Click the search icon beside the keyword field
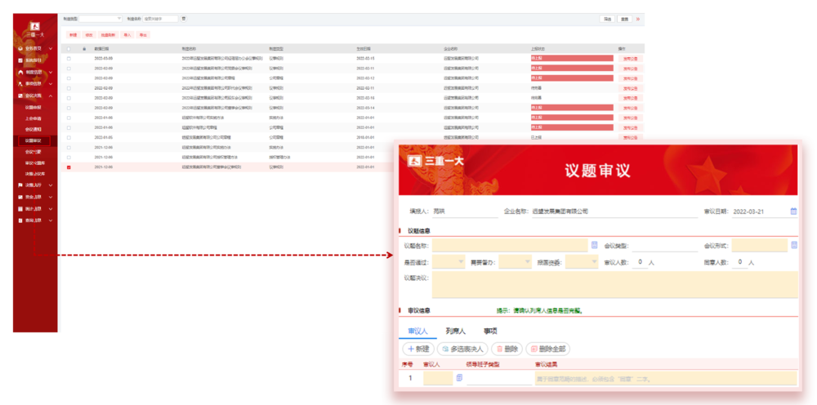 (x=184, y=18)
